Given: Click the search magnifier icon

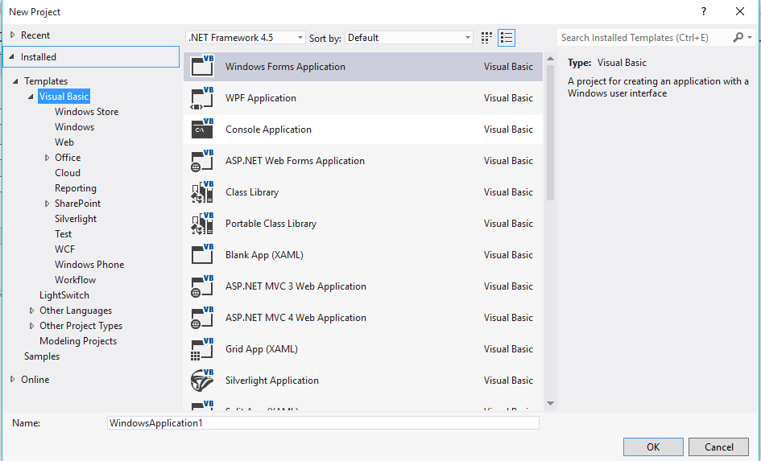Looking at the screenshot, I should pyautogui.click(x=738, y=37).
